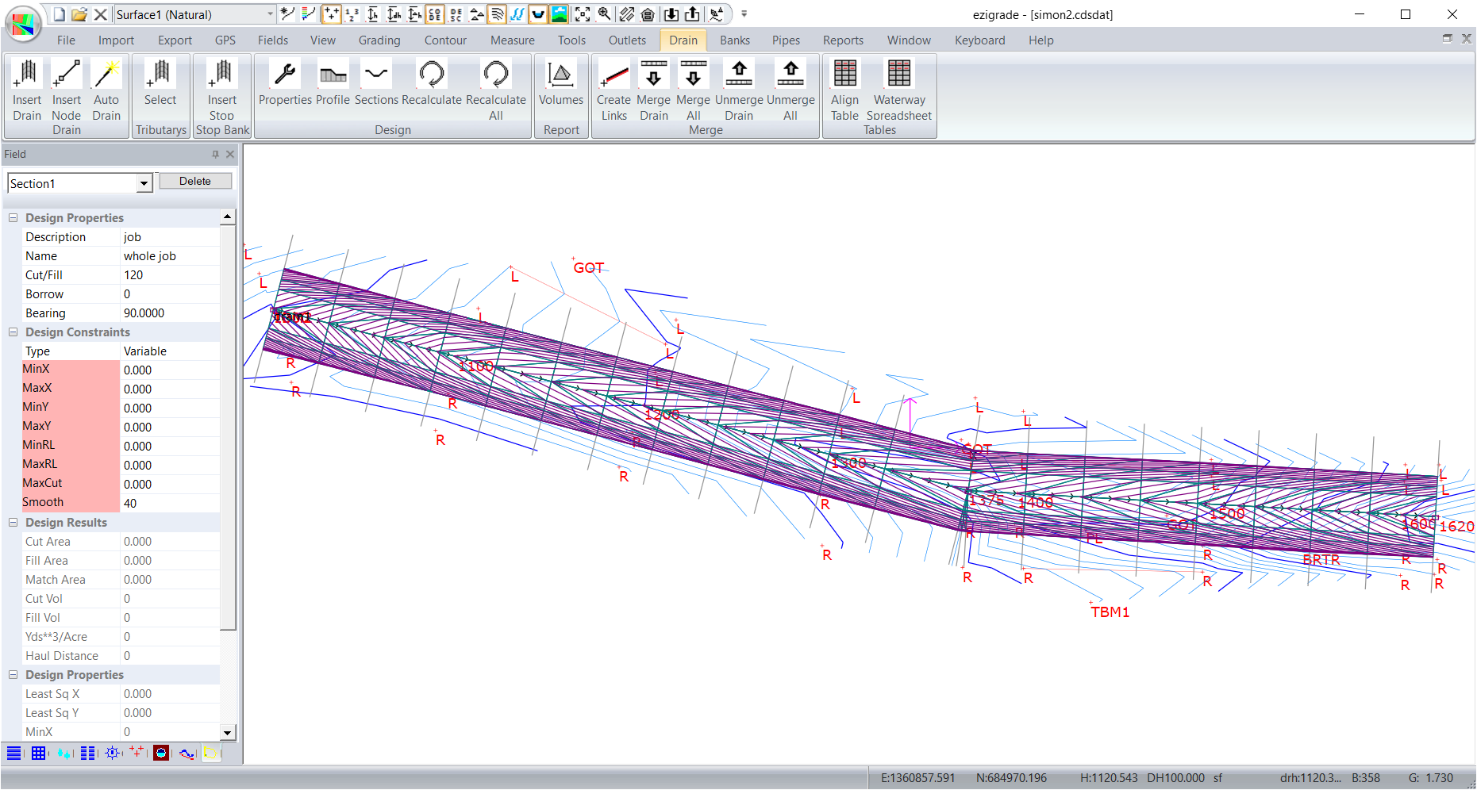Click the Smooth value field
Screen dimensions: 1477x790
tap(169, 504)
